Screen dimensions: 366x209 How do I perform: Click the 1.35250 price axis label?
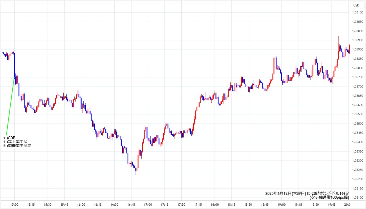tap(358, 170)
